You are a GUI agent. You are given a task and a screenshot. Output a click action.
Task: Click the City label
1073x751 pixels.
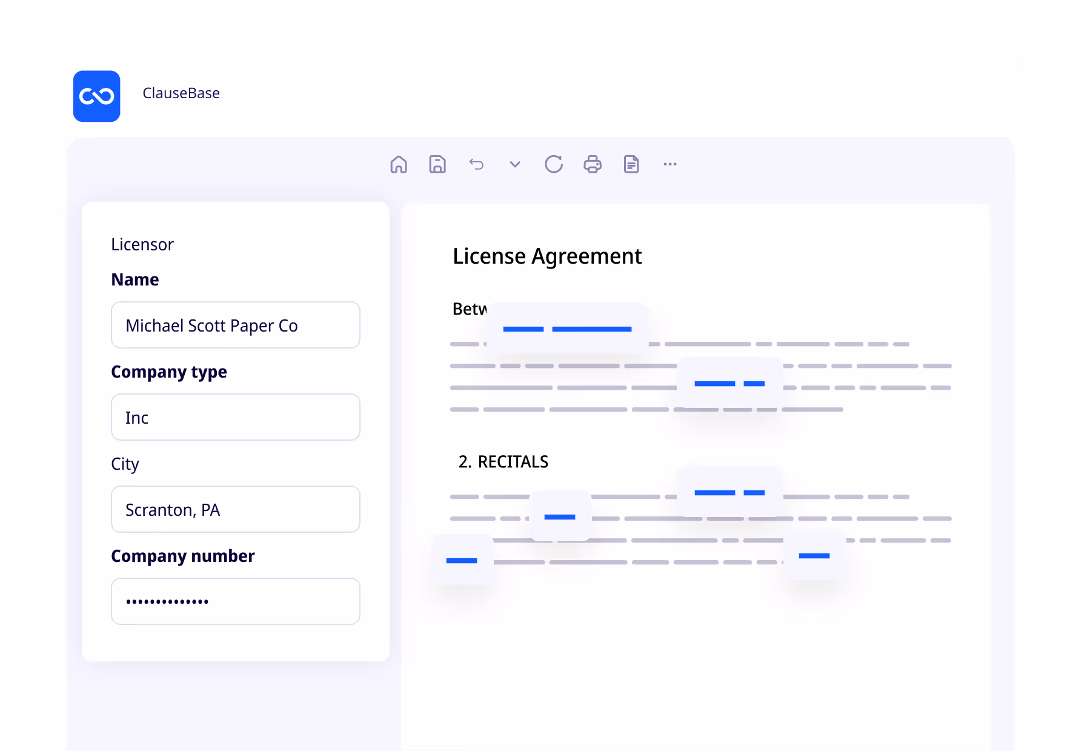125,464
